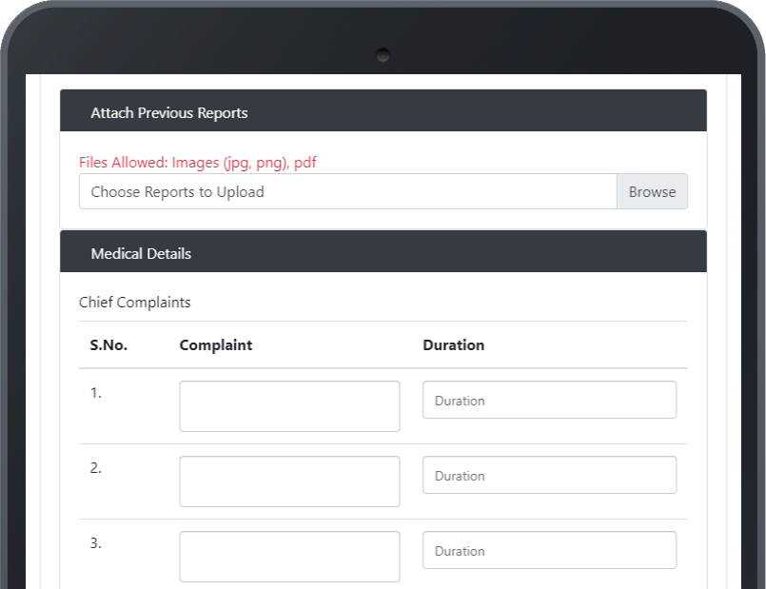Tap the tablet's front camera lens
The height and width of the screenshot is (589, 766).
click(x=383, y=55)
